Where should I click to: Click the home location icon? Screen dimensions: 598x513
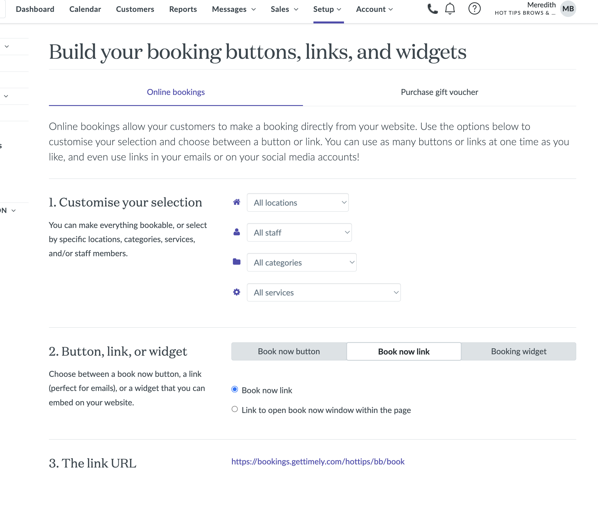click(x=237, y=202)
